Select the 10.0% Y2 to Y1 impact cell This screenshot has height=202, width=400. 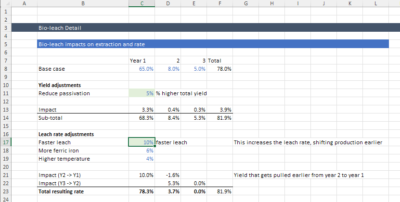coord(142,175)
